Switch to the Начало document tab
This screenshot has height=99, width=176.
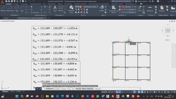6,18
